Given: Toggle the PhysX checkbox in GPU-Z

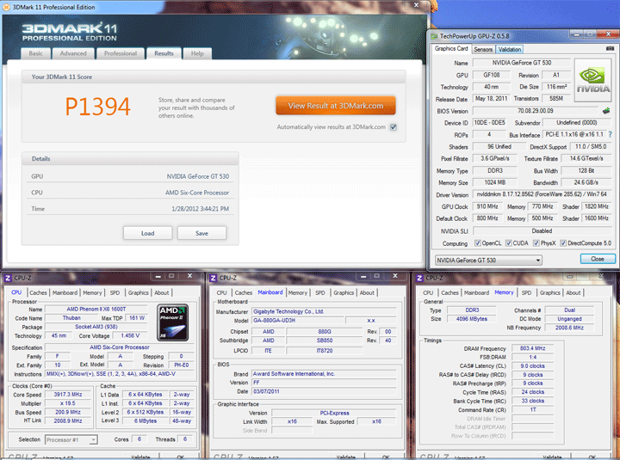Looking at the screenshot, I should pyautogui.click(x=536, y=243).
